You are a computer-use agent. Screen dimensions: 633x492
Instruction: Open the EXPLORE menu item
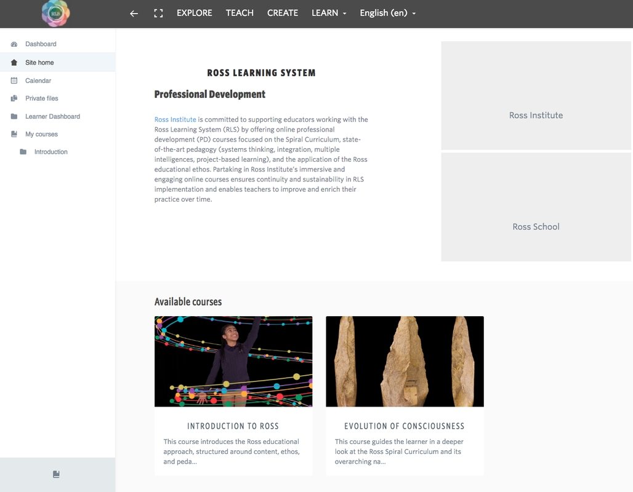195,14
